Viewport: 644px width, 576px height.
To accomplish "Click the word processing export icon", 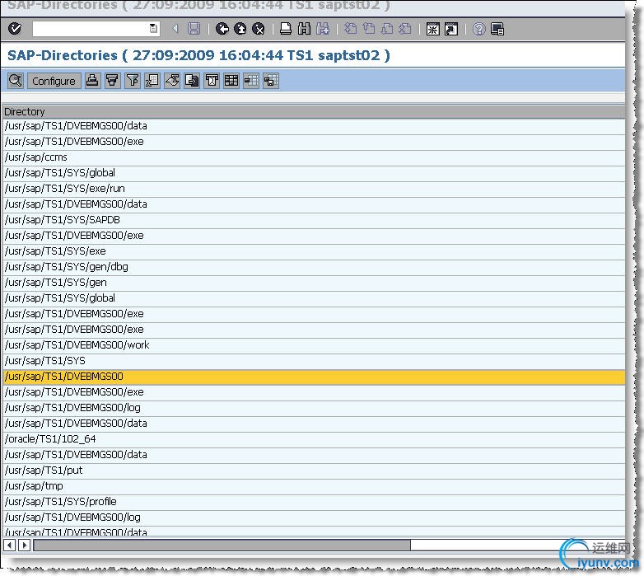I will point(172,81).
